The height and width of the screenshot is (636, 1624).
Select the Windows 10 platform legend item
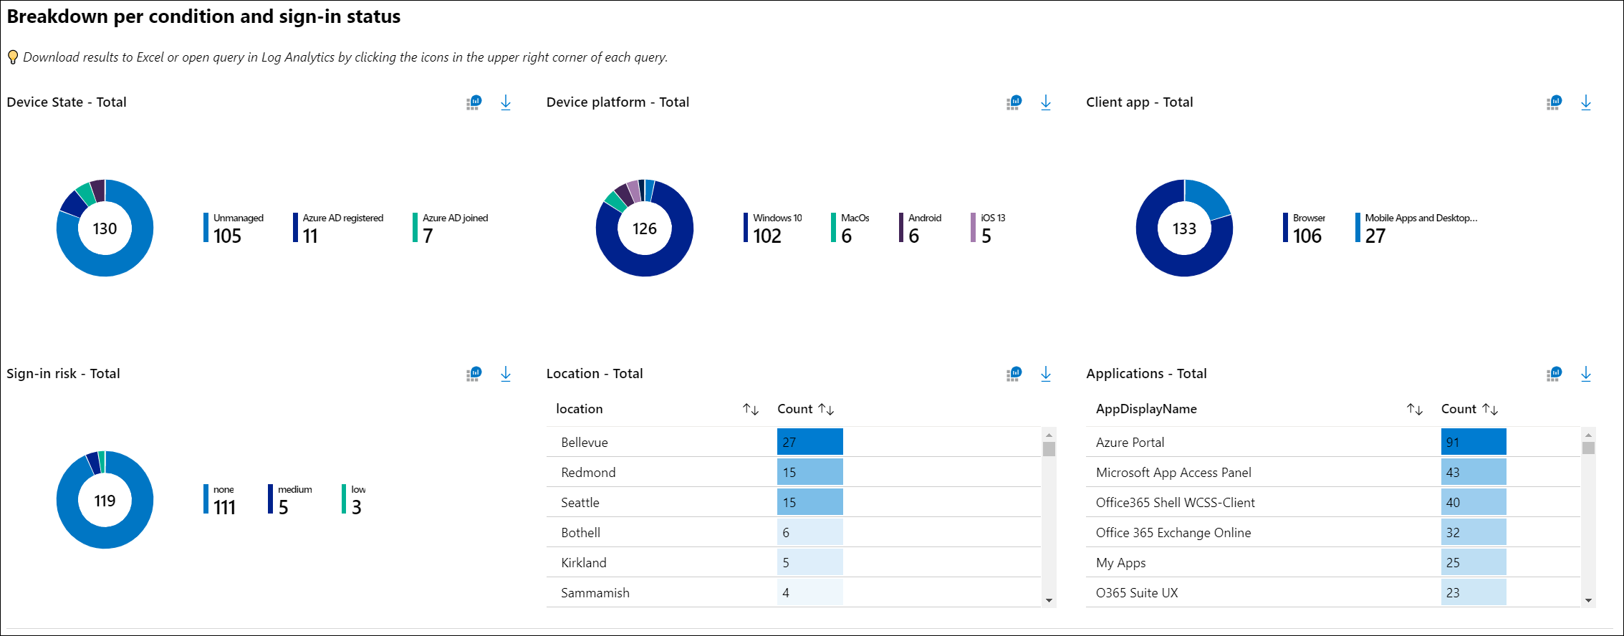tap(774, 228)
